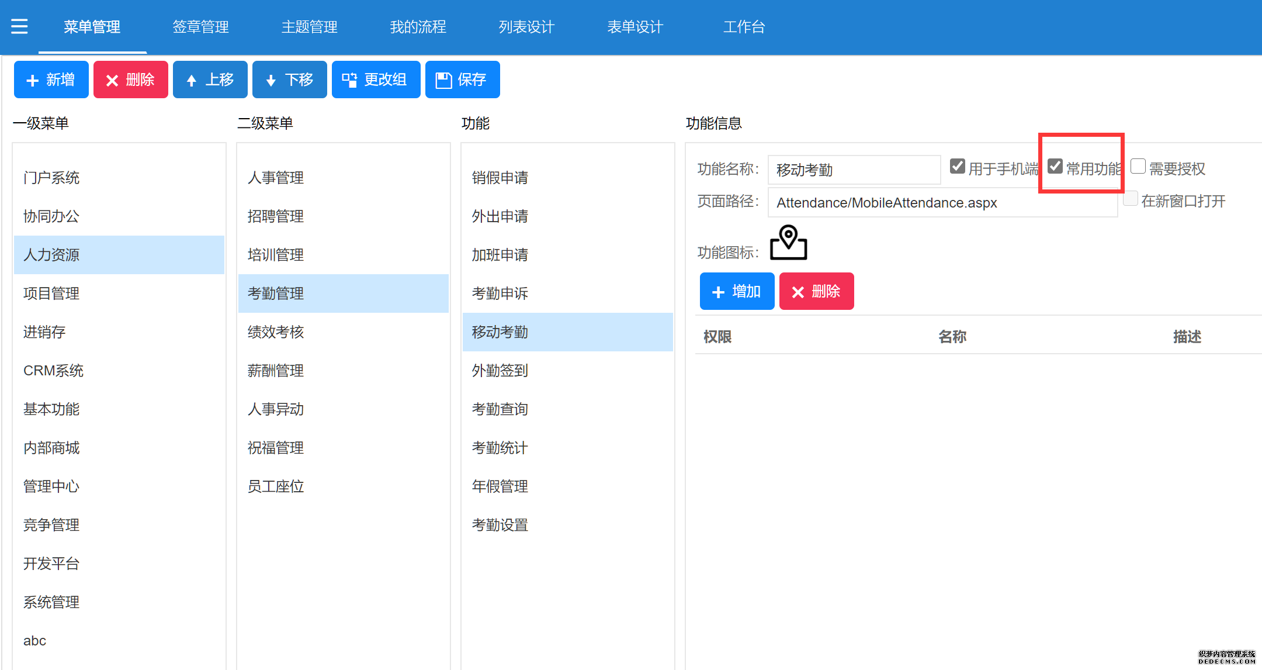The height and width of the screenshot is (670, 1262).
Task: Open the 主题管理 tab
Action: pyautogui.click(x=310, y=27)
